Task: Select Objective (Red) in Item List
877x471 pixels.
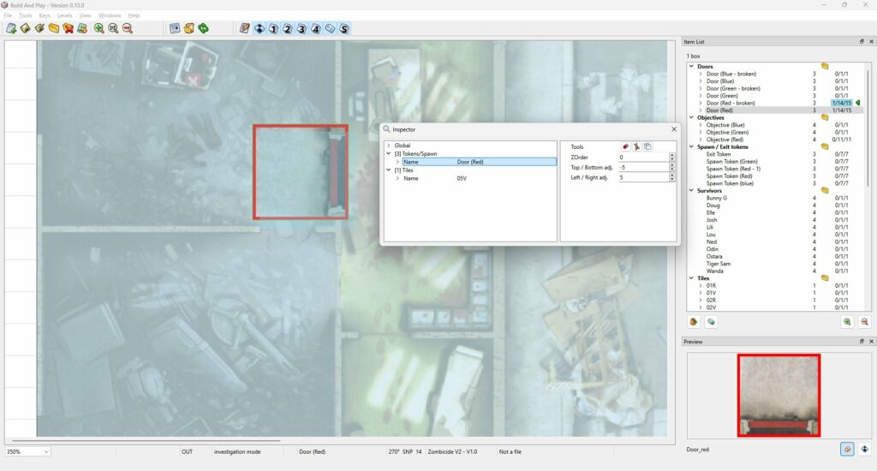Action: pyautogui.click(x=725, y=140)
